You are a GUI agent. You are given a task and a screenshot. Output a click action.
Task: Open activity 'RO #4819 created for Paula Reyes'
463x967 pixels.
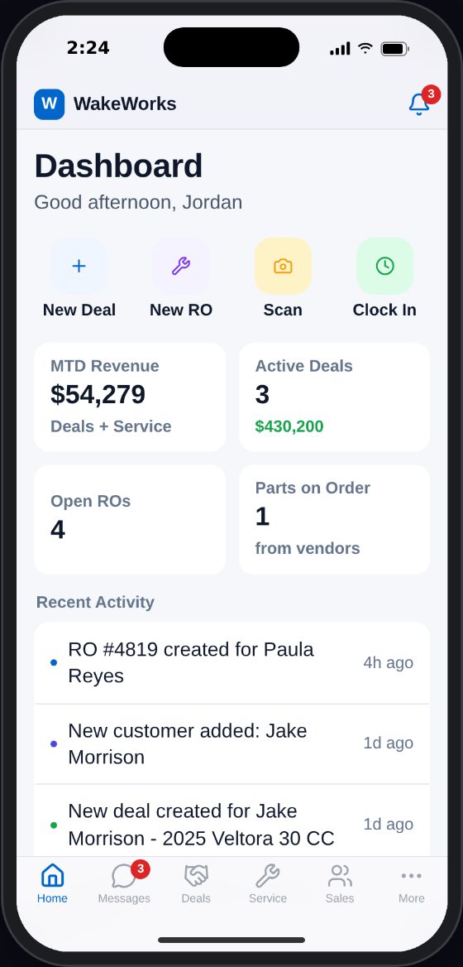(232, 663)
